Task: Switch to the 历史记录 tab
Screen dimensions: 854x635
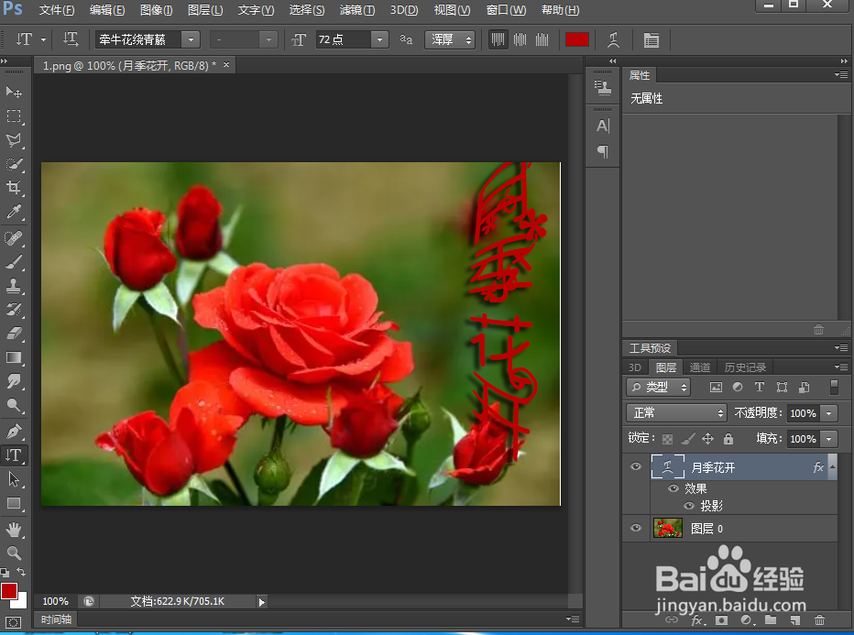Action: (x=745, y=367)
